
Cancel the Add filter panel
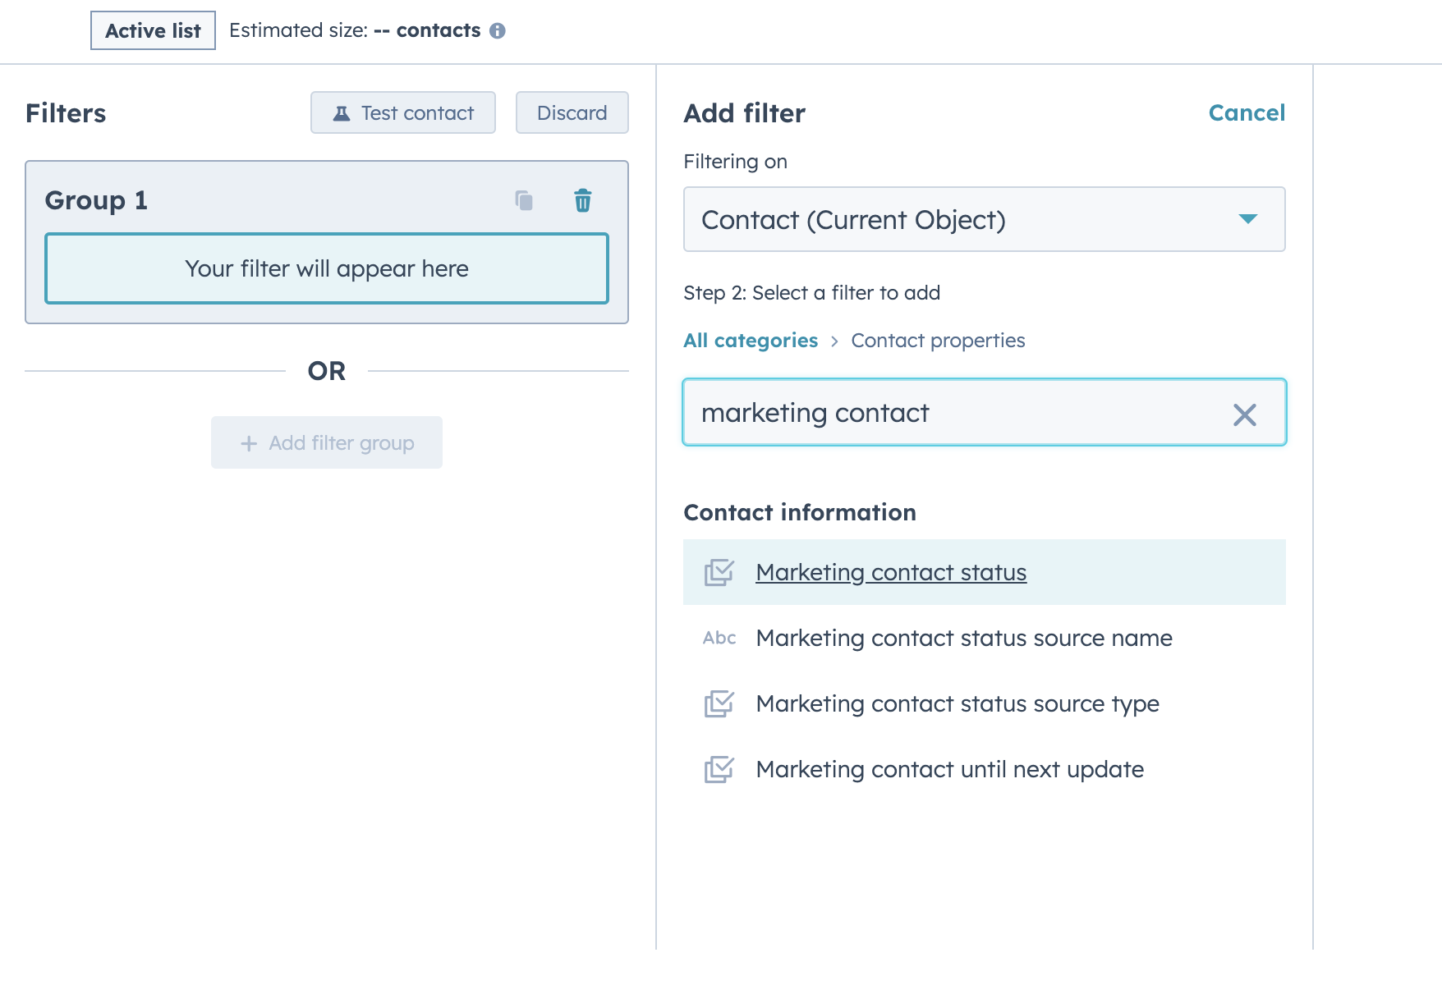[1247, 112]
